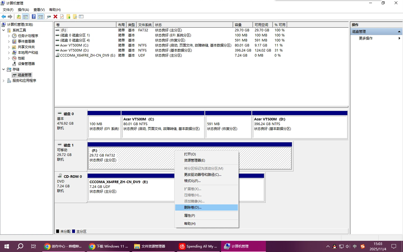This screenshot has height=252, width=403.
Task: Click the forward navigation arrow in the toolbar
Action: coord(9,16)
